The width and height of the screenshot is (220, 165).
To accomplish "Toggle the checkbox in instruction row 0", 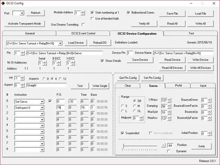I will [x=50, y=101].
